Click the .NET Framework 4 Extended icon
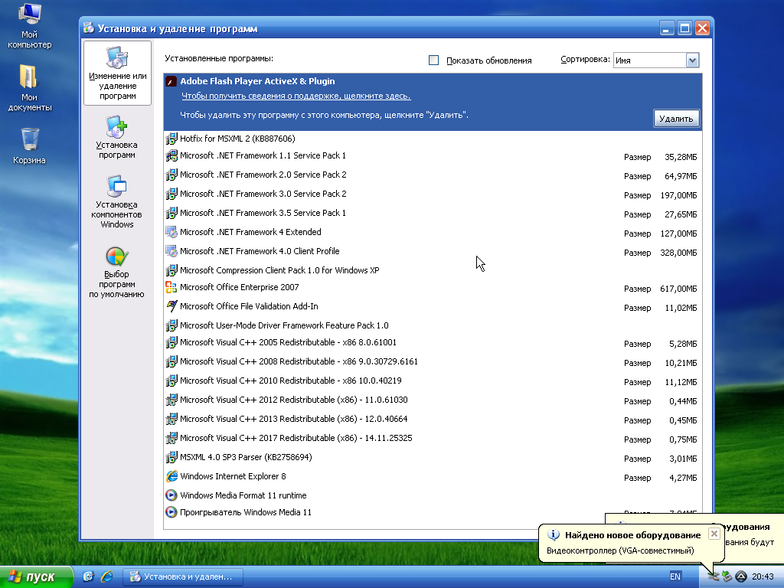The image size is (784, 588). 171,232
